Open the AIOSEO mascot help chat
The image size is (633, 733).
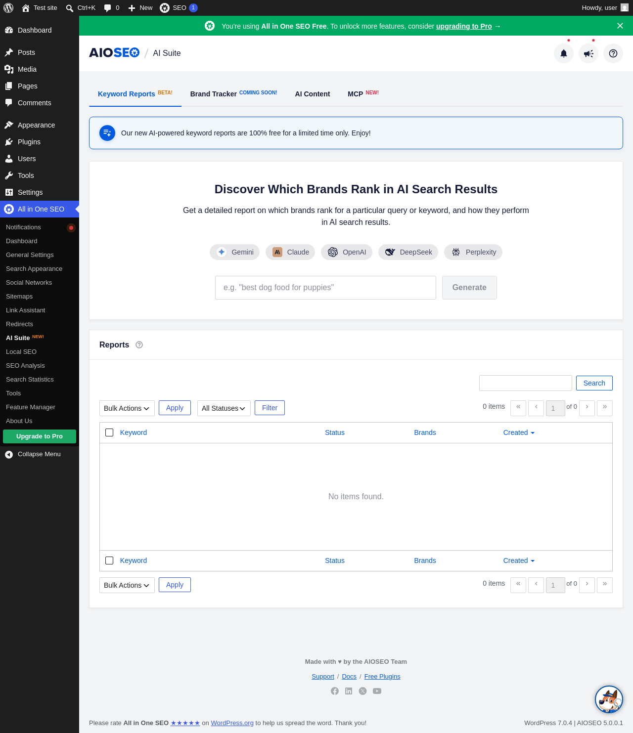coord(609,699)
